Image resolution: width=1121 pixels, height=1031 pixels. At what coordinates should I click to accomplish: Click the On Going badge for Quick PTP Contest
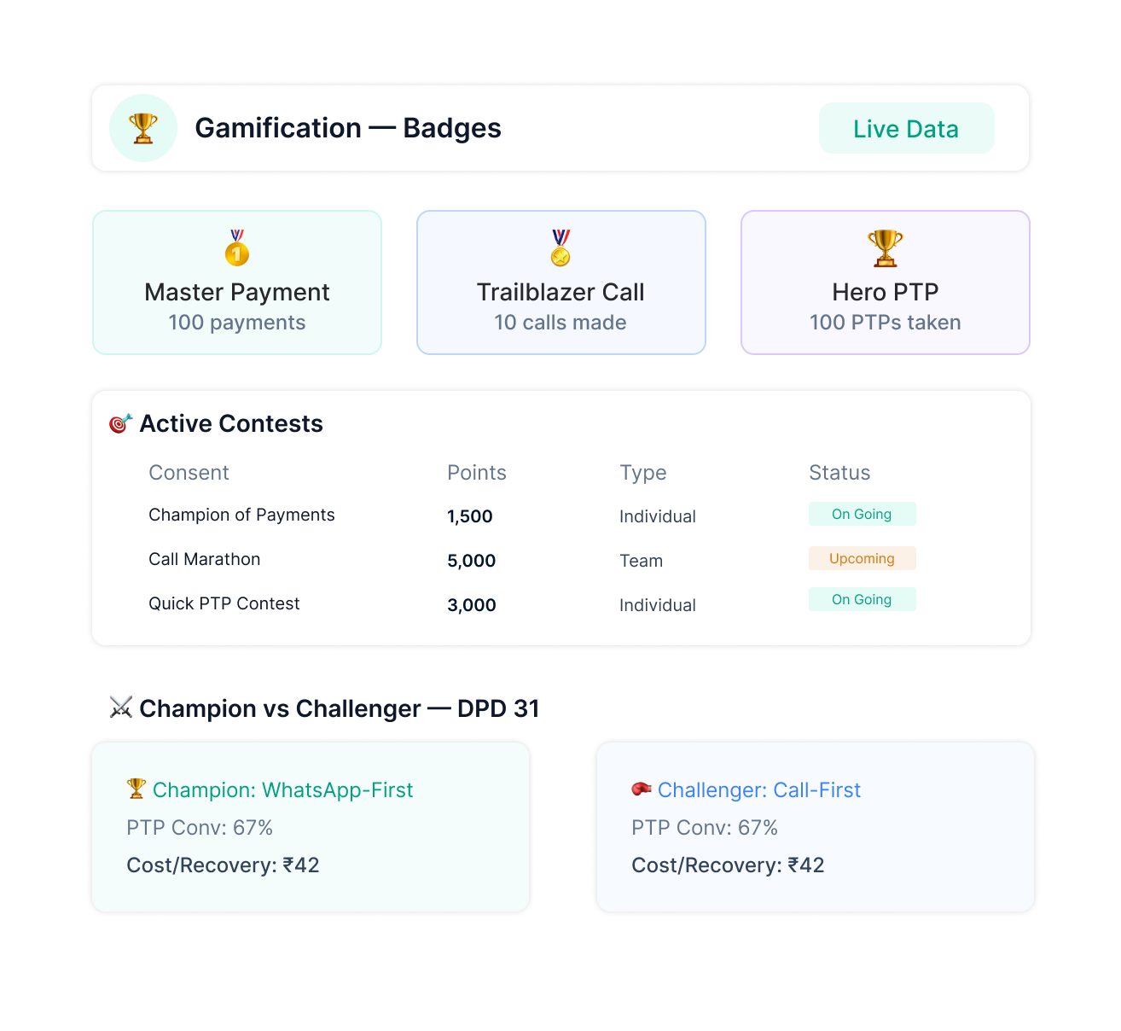[862, 599]
